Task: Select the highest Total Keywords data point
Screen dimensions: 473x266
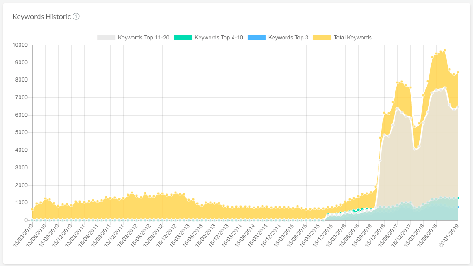Action: [445, 50]
